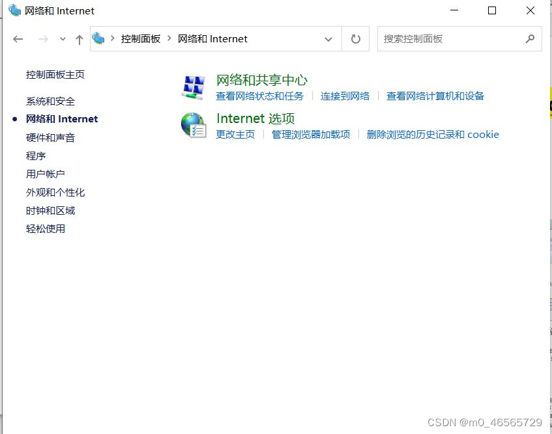552x434 pixels.
Task: Open the 网络和共享中心 heading
Action: [261, 80]
